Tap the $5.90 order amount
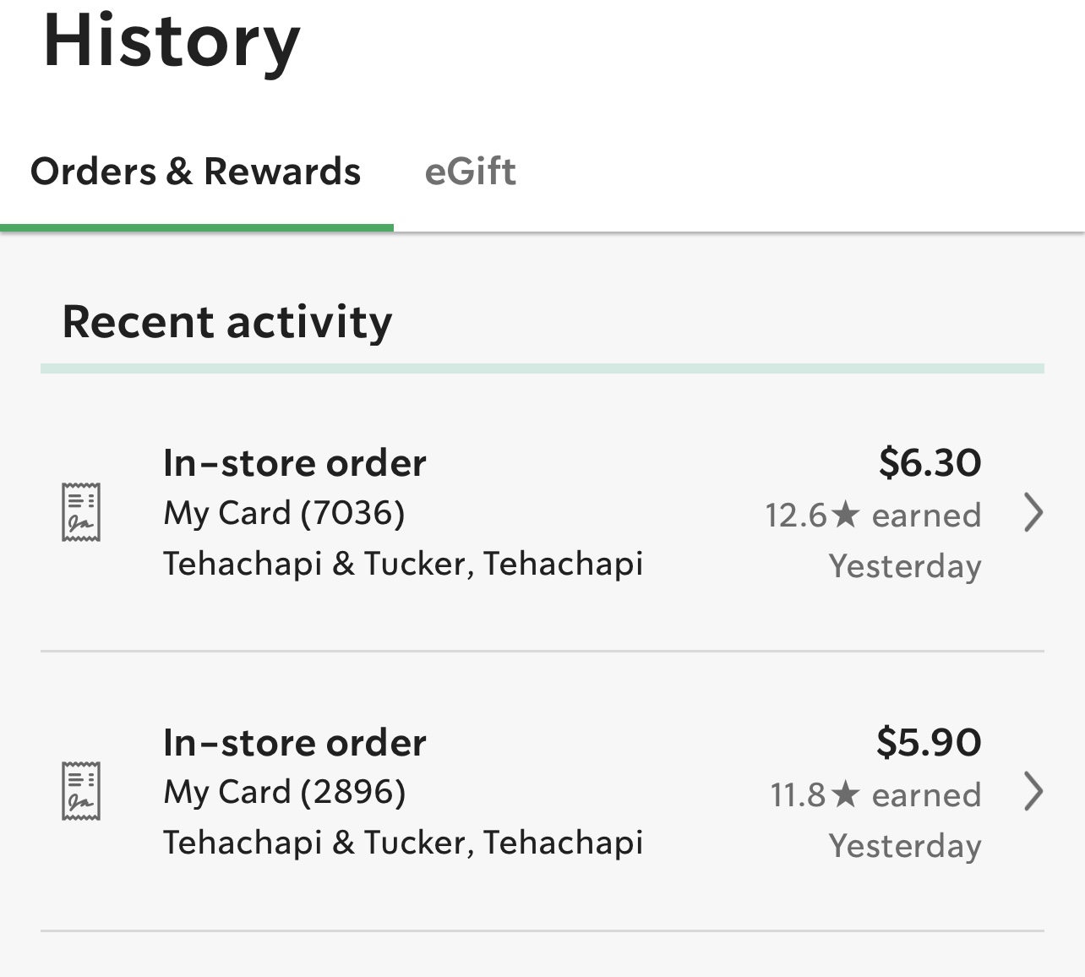1085x977 pixels. click(x=929, y=742)
